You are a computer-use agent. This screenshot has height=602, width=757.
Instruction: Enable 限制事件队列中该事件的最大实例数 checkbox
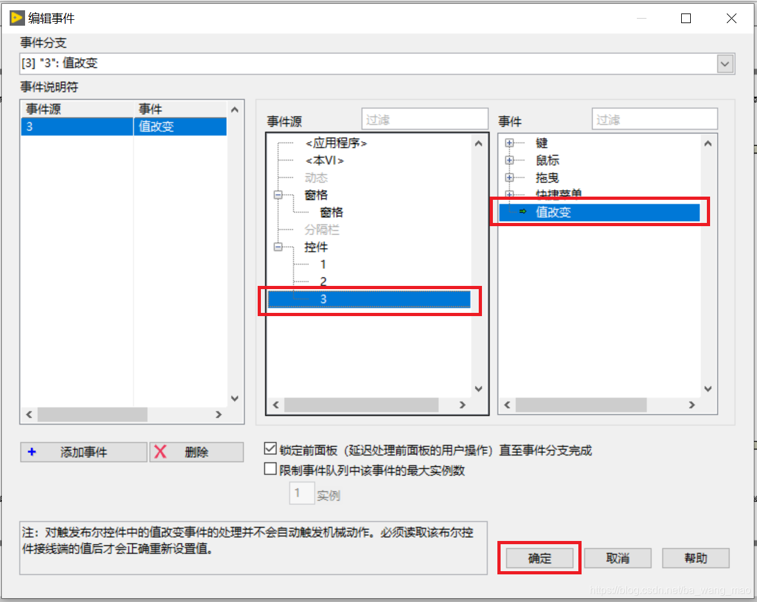point(271,469)
